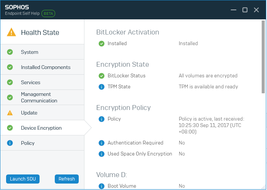
Task: Click the No value for Used Space Only Encryption
Action: tap(182, 154)
